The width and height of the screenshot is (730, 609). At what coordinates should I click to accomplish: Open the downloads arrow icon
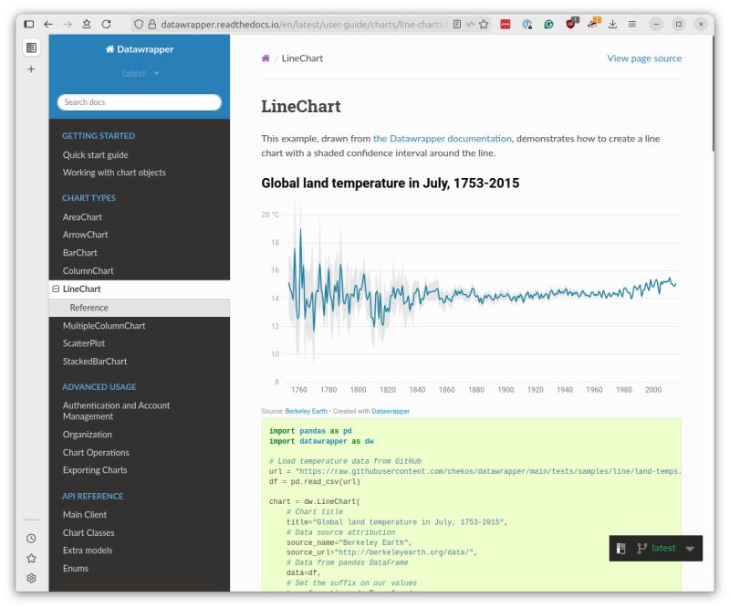612,25
